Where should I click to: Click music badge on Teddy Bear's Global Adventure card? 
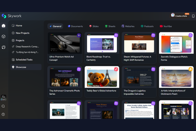pyautogui.click(x=116, y=69)
